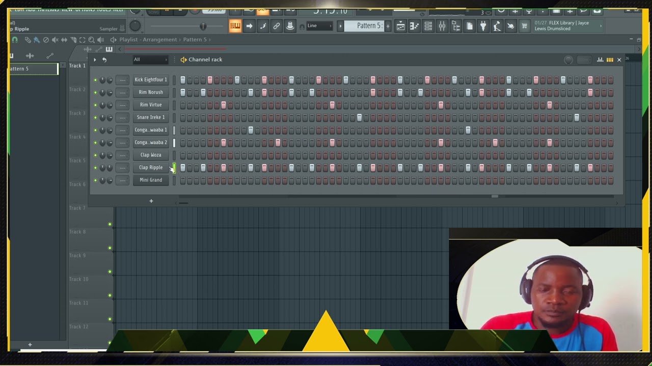Open the All channel filter dropdown
652x366 pixels.
(150, 59)
